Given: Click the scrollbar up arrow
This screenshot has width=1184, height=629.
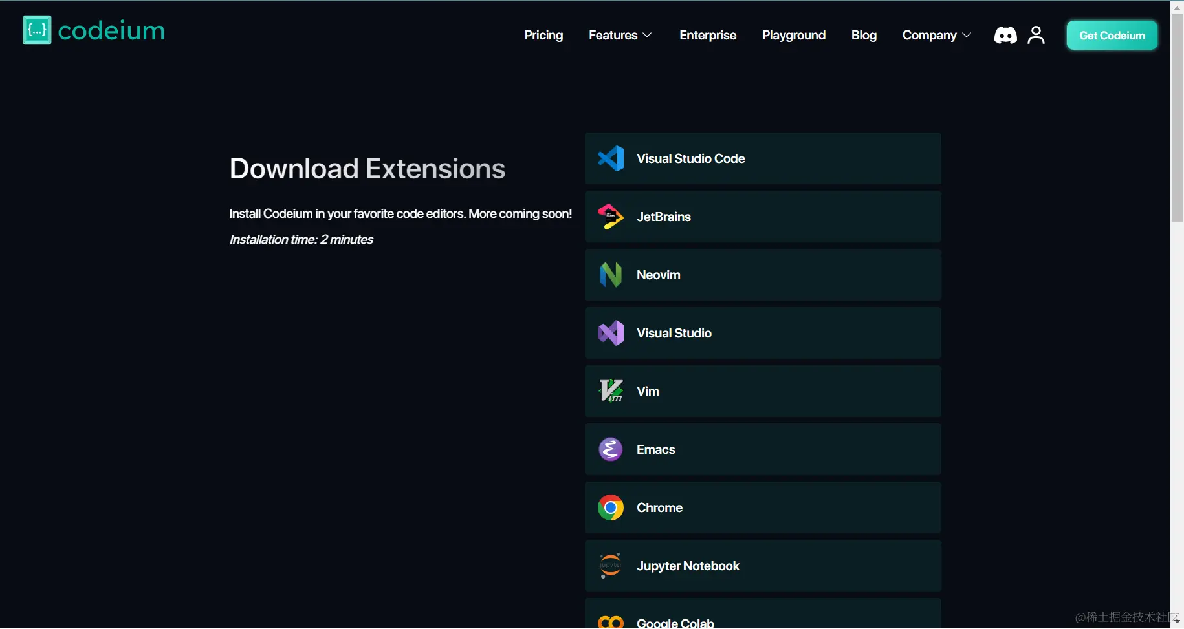Looking at the screenshot, I should [x=1177, y=7].
